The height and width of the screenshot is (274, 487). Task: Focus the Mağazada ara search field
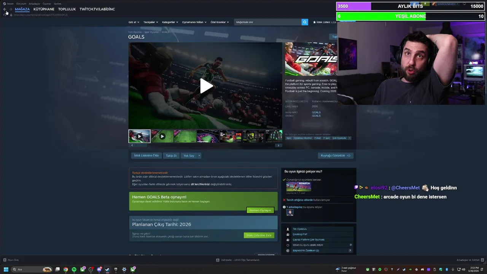click(x=268, y=22)
